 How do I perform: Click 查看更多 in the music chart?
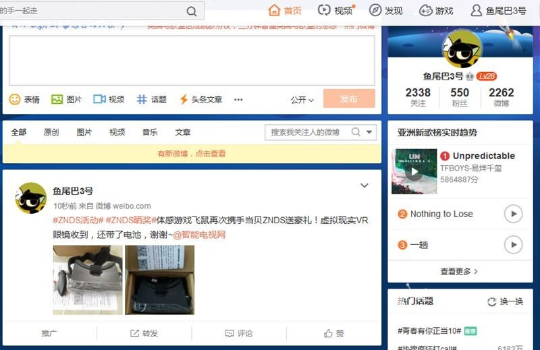[459, 272]
